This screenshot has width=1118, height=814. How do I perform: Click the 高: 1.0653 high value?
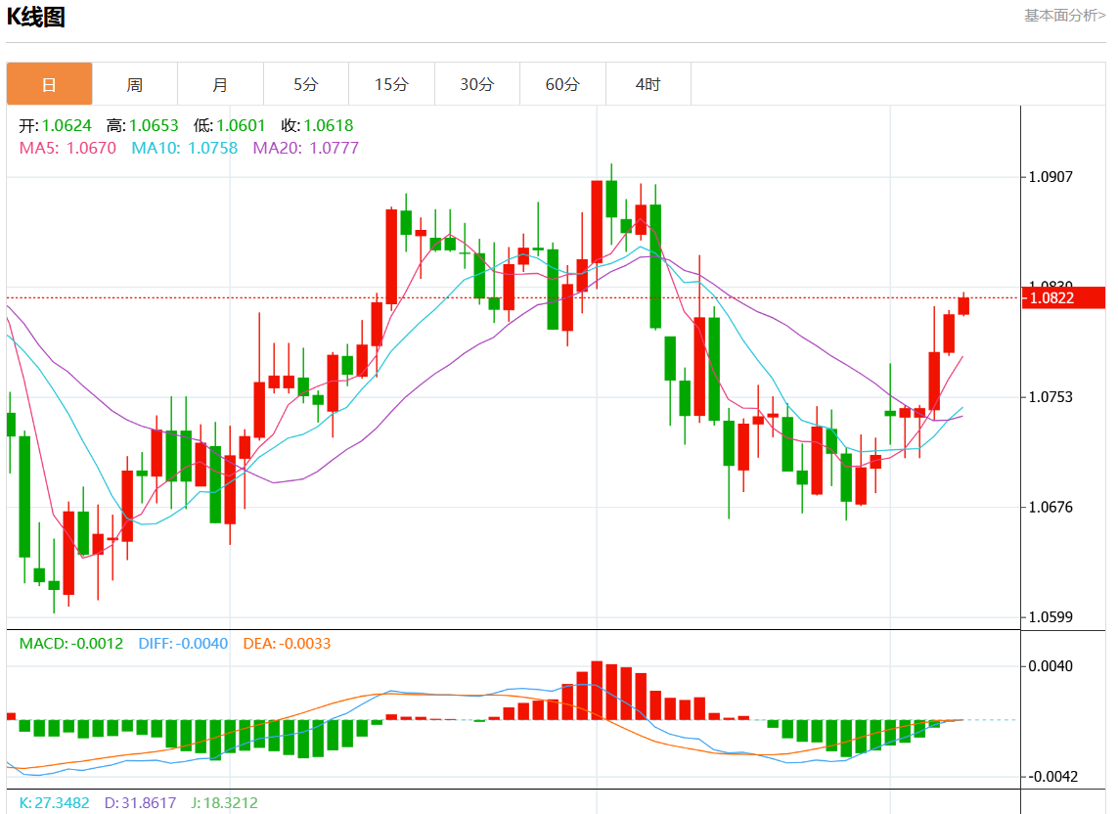tap(143, 125)
